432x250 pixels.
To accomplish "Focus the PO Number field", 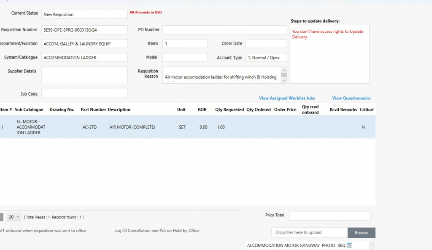I will [224, 30].
